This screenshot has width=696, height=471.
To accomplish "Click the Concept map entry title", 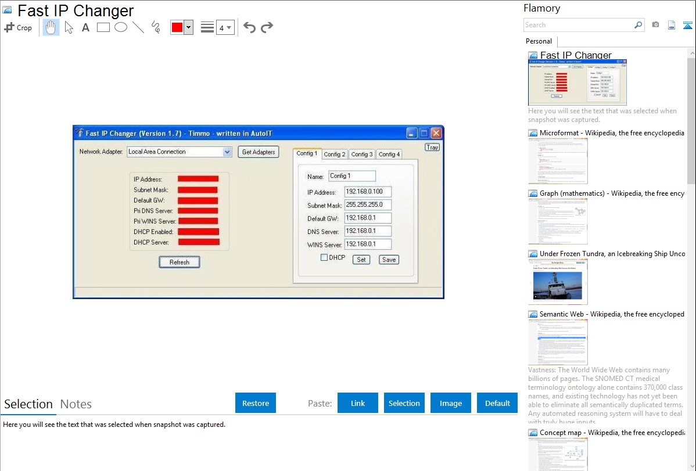I will pos(612,432).
